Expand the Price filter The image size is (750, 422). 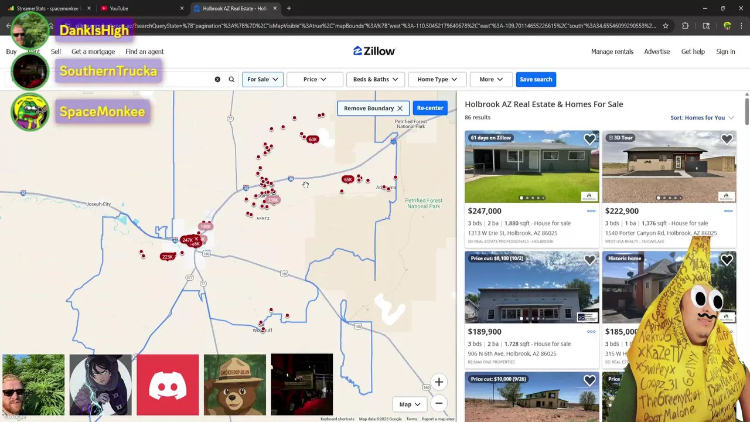coord(315,79)
